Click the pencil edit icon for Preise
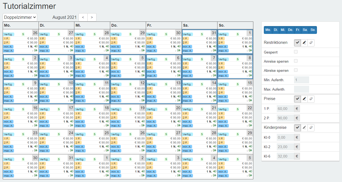The width and height of the screenshot is (342, 182). pos(304,99)
